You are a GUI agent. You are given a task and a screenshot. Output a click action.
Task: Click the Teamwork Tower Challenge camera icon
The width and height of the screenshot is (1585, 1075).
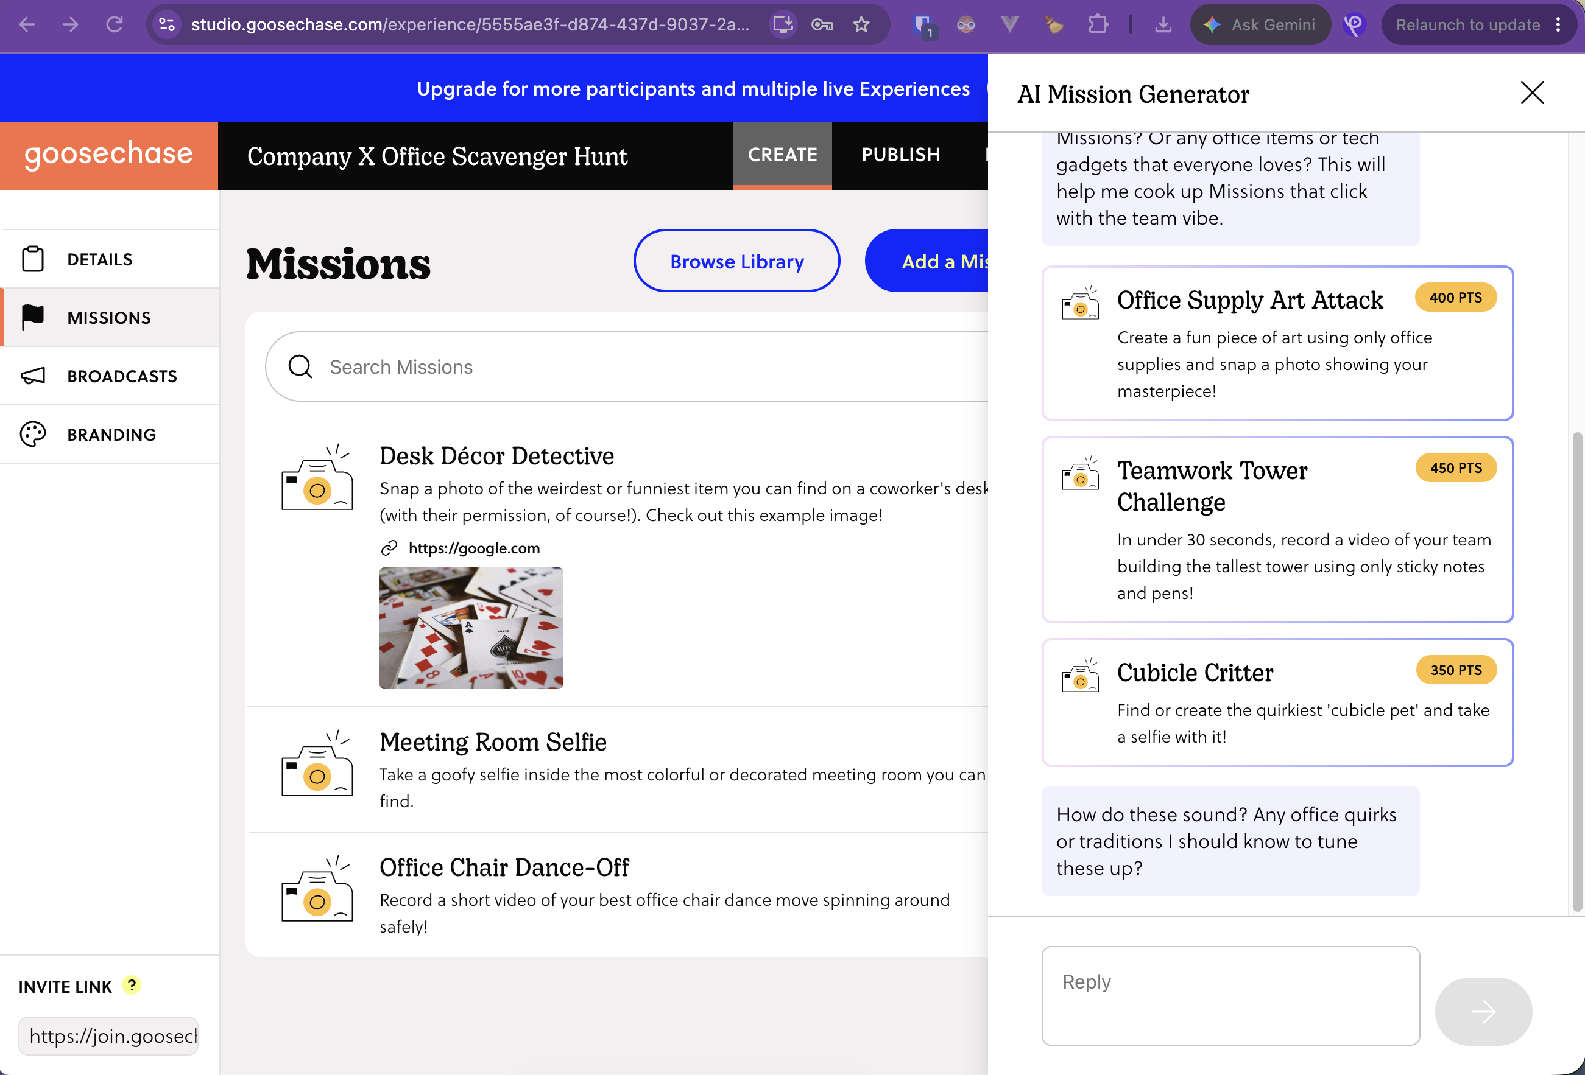[1080, 473]
